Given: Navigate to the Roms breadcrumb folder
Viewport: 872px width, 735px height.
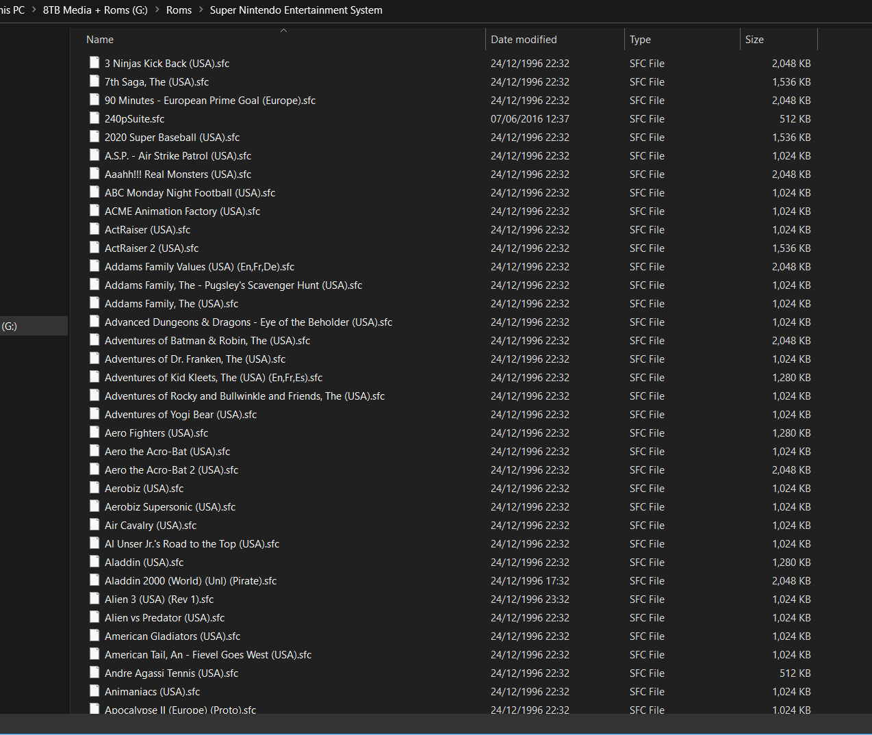Looking at the screenshot, I should click(x=179, y=10).
